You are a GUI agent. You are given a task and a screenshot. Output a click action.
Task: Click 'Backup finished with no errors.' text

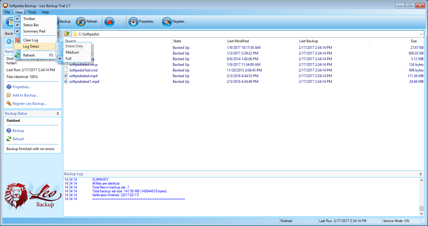[x=31, y=149]
